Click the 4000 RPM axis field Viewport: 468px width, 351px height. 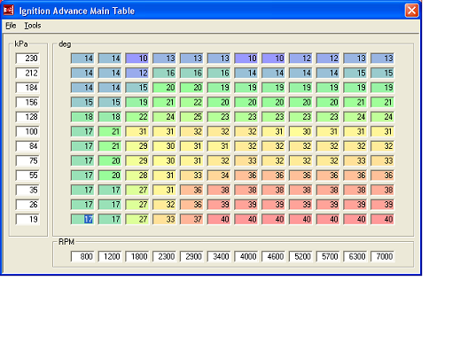[246, 256]
